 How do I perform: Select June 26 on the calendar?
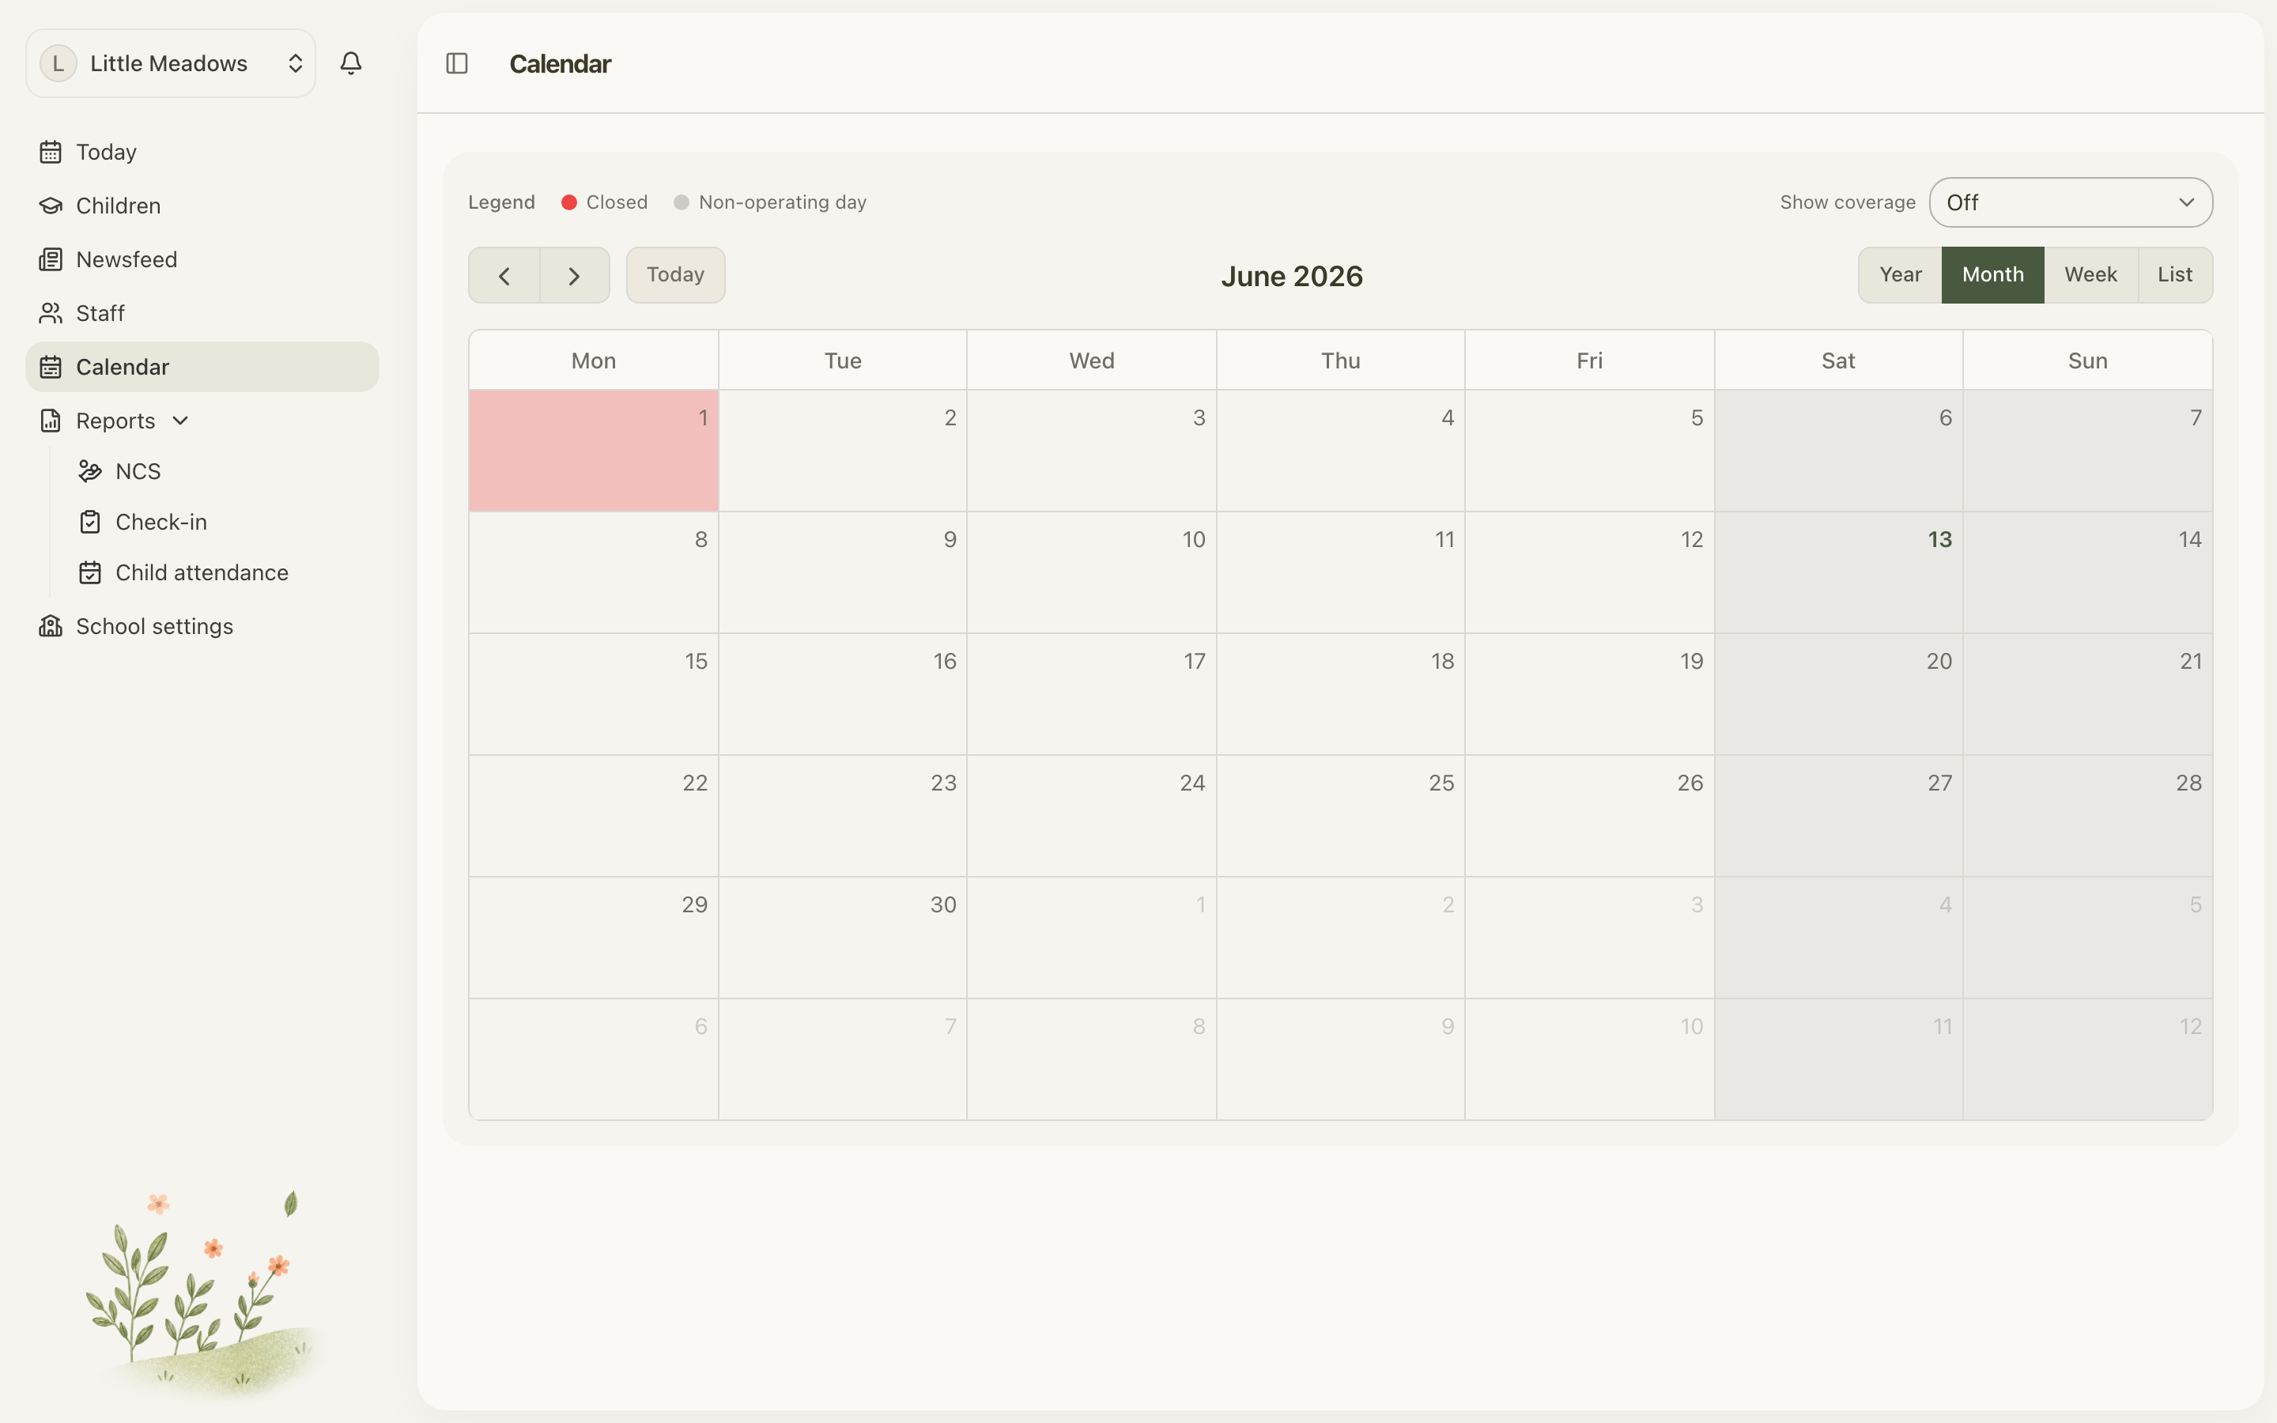[1590, 815]
